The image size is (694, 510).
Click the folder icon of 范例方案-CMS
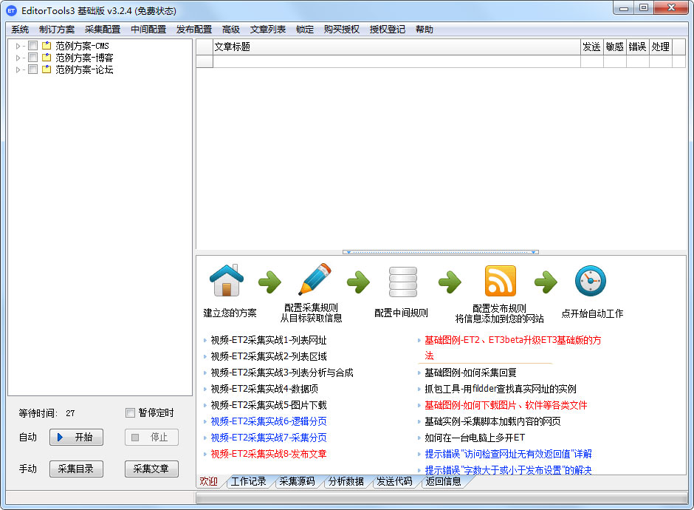pyautogui.click(x=47, y=46)
